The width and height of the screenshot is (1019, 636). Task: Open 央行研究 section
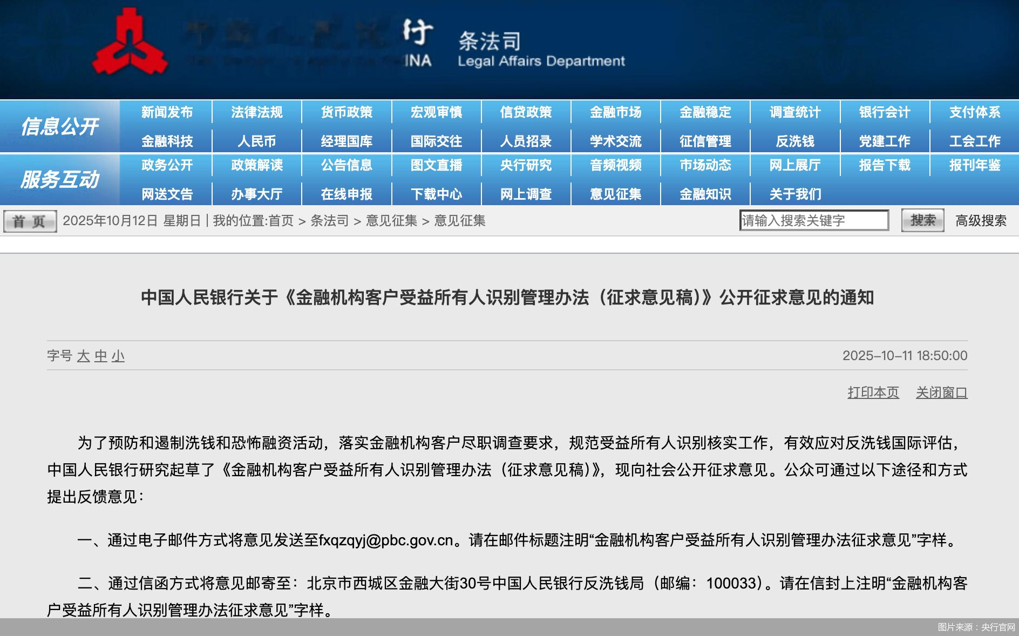coord(526,165)
